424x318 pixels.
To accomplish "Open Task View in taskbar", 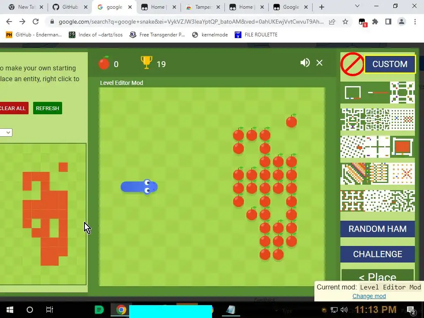I will tap(50, 310).
